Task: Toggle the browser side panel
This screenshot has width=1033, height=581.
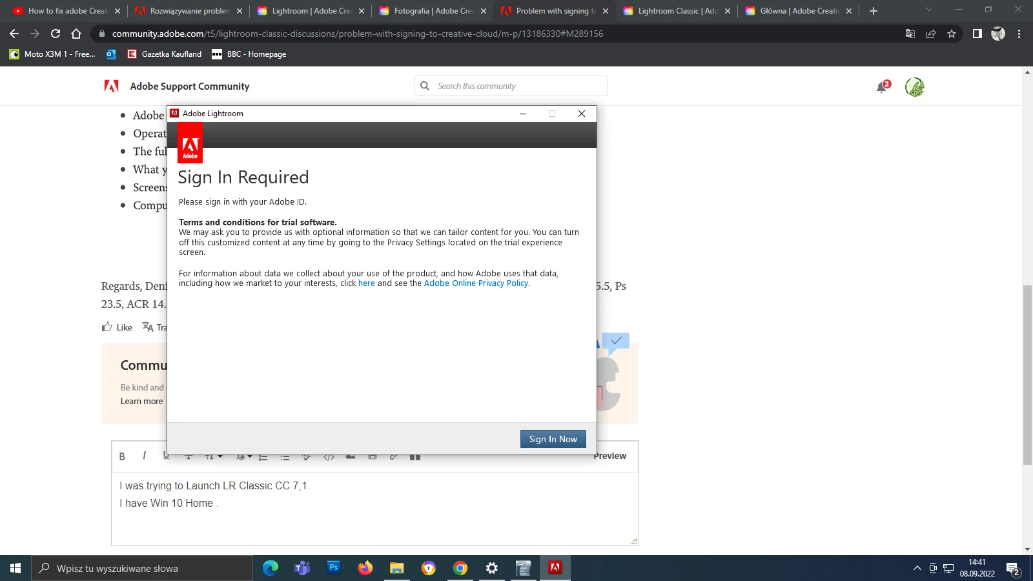Action: coord(977,34)
